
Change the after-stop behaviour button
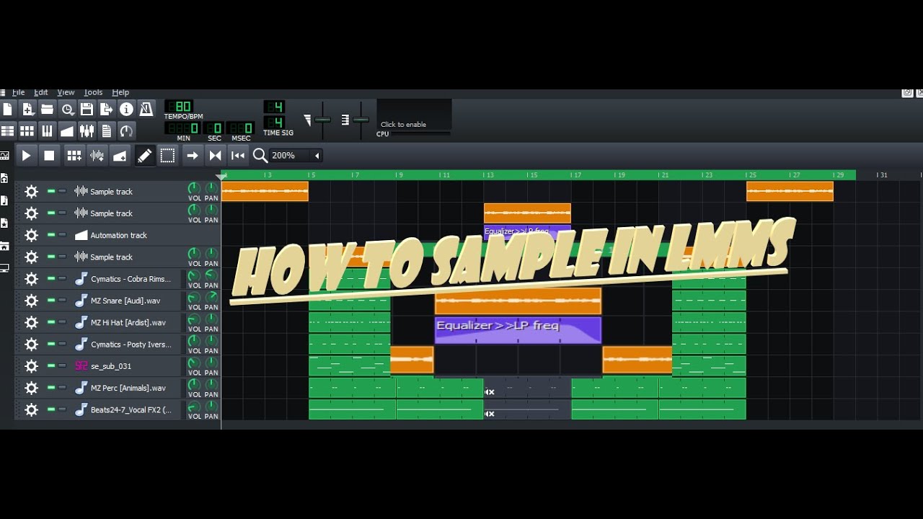tap(238, 155)
